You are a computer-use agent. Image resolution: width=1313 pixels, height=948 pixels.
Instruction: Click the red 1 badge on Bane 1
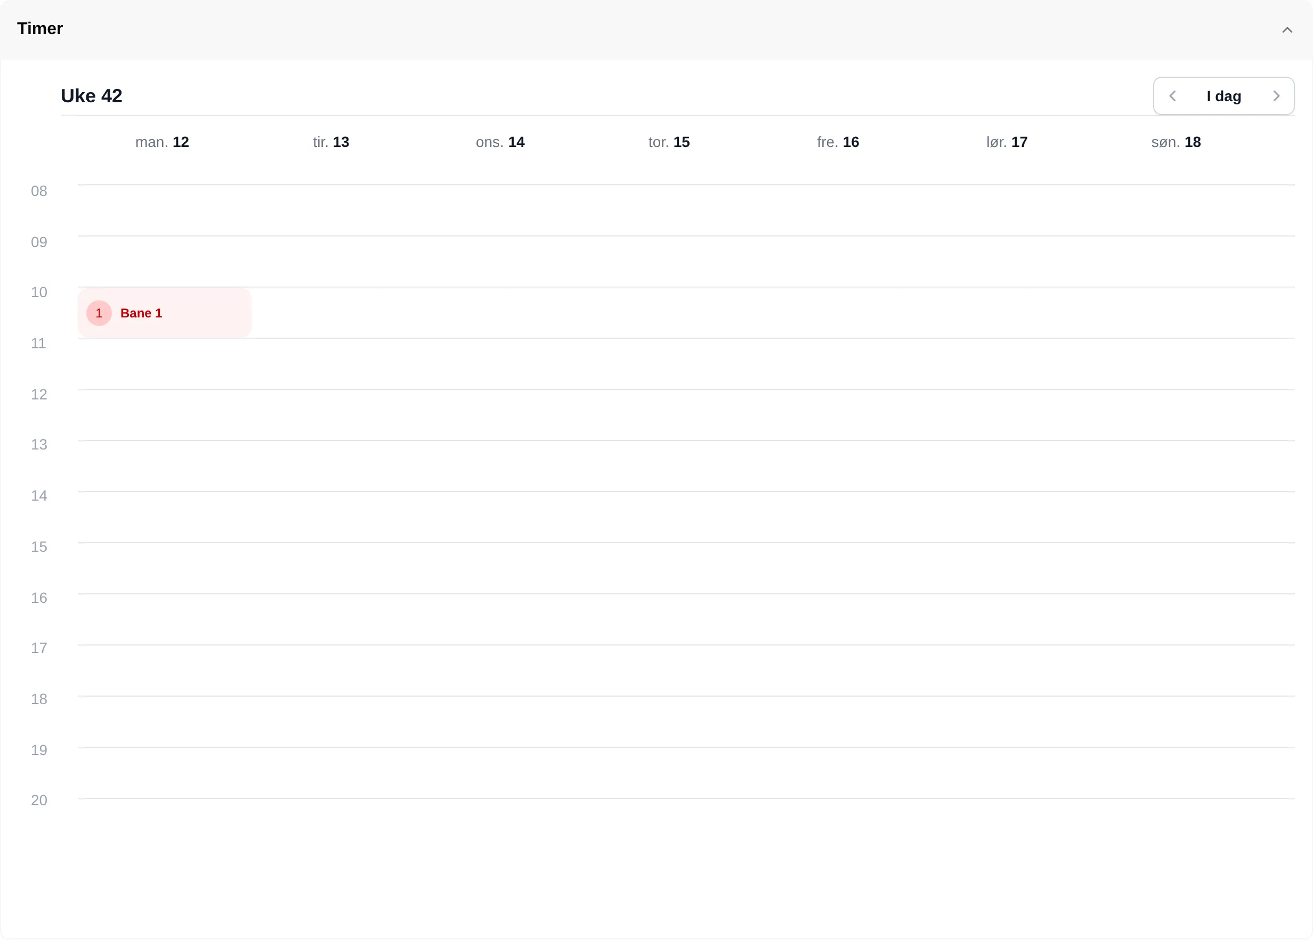tap(99, 313)
